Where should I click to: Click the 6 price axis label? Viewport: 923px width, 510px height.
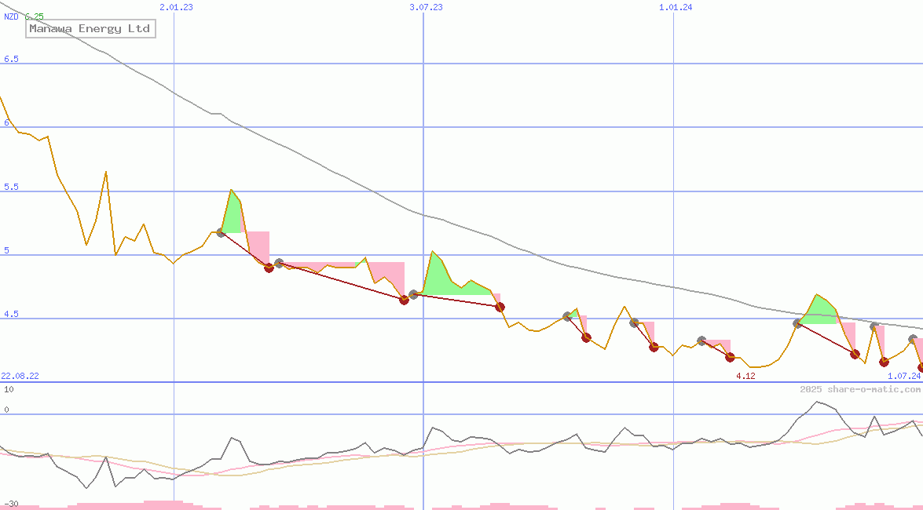(x=6, y=123)
